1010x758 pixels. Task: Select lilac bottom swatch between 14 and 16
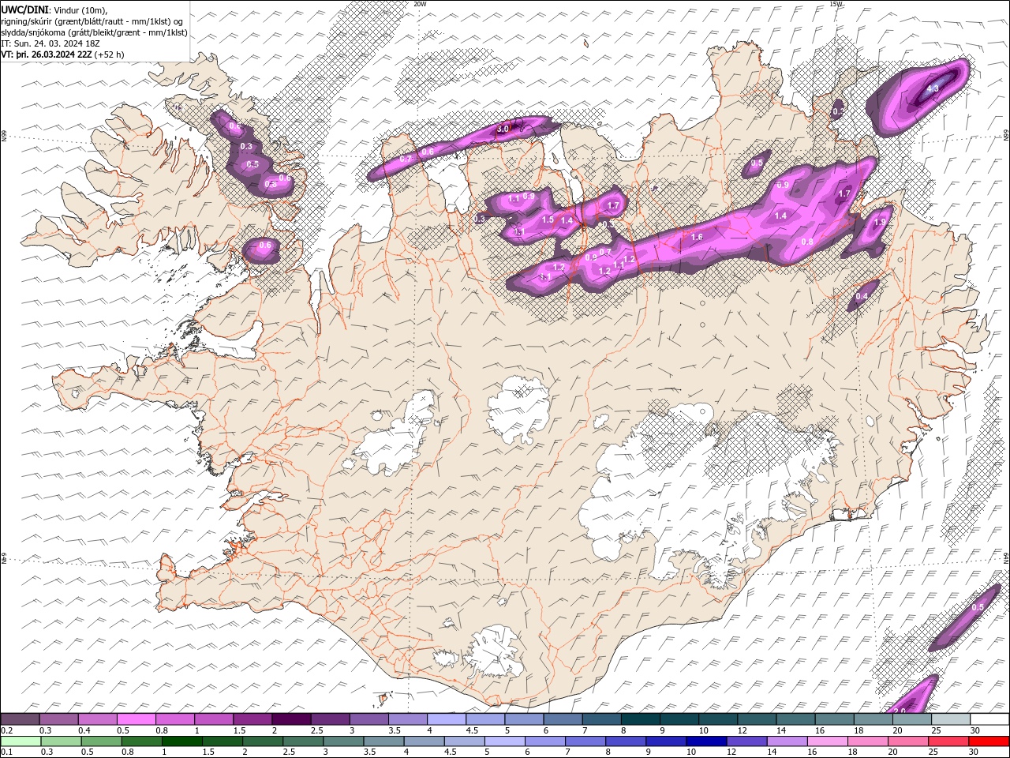[787, 741]
